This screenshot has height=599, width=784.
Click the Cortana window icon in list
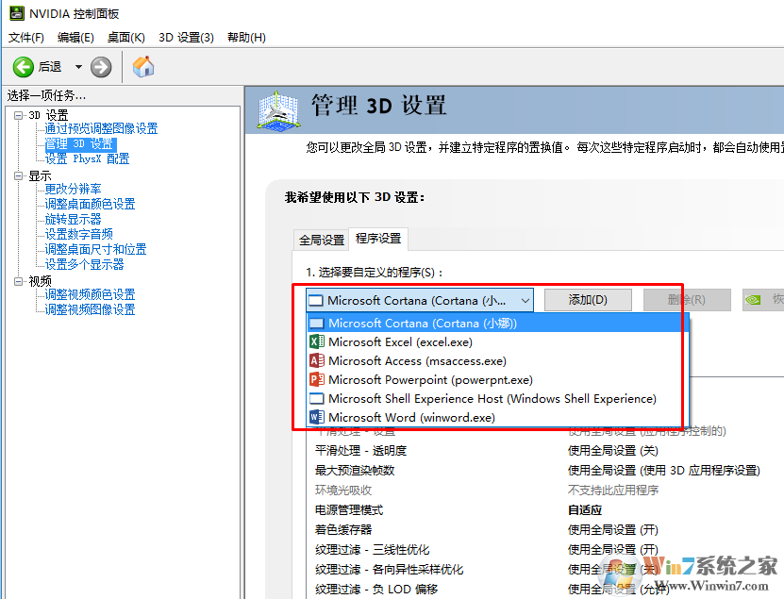pyautogui.click(x=317, y=324)
